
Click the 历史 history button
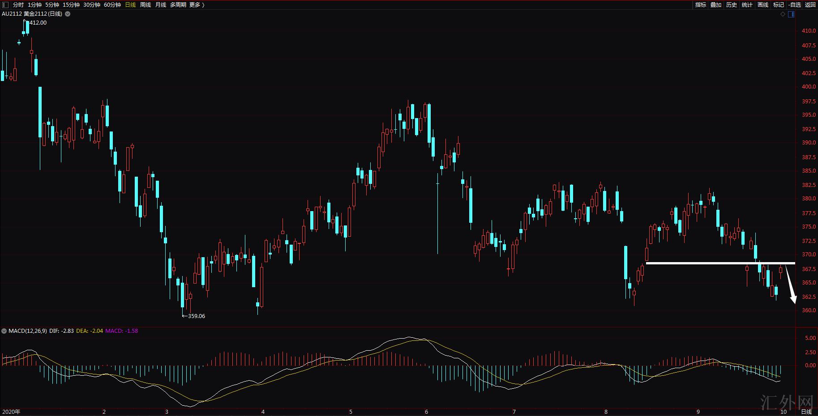click(x=732, y=4)
